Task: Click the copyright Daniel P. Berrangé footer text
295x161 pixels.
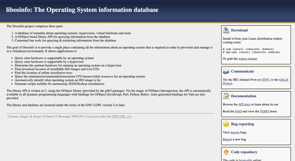Action: point(69,116)
